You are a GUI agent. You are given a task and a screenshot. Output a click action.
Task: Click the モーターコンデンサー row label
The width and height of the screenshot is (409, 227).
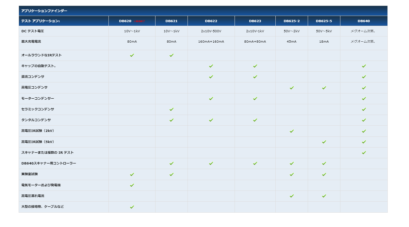(38, 98)
